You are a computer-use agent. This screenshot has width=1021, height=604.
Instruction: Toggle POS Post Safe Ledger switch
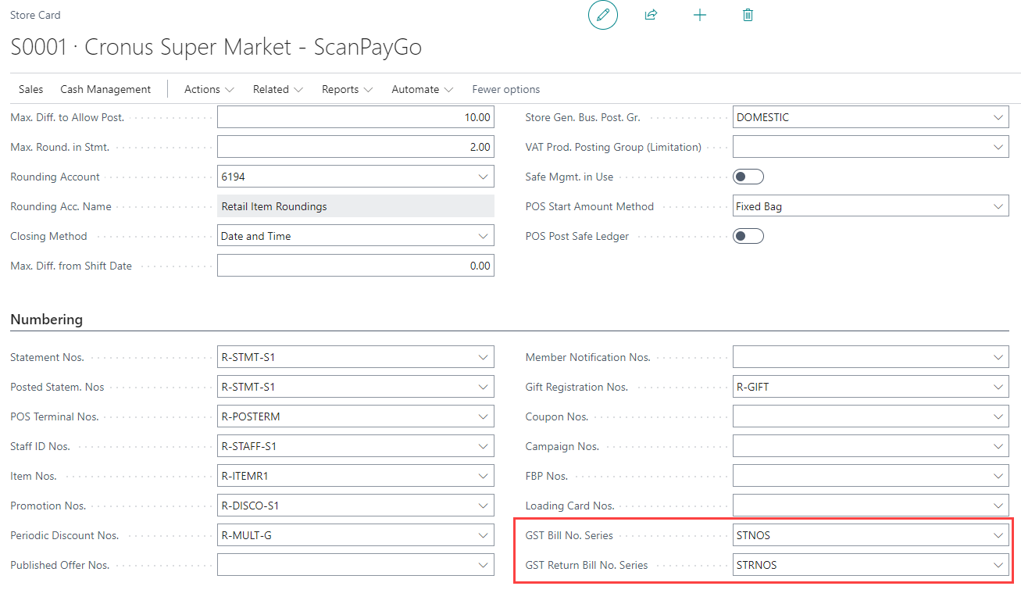point(748,236)
